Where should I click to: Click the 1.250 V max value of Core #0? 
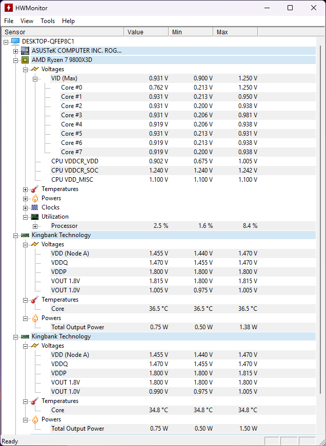(x=248, y=88)
